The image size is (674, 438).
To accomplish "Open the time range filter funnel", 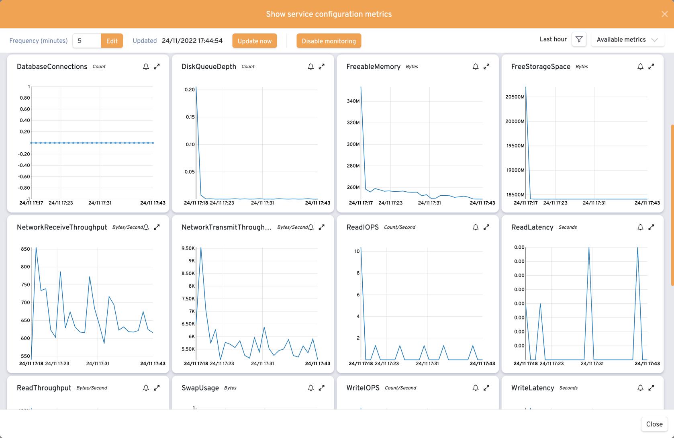I will point(579,39).
